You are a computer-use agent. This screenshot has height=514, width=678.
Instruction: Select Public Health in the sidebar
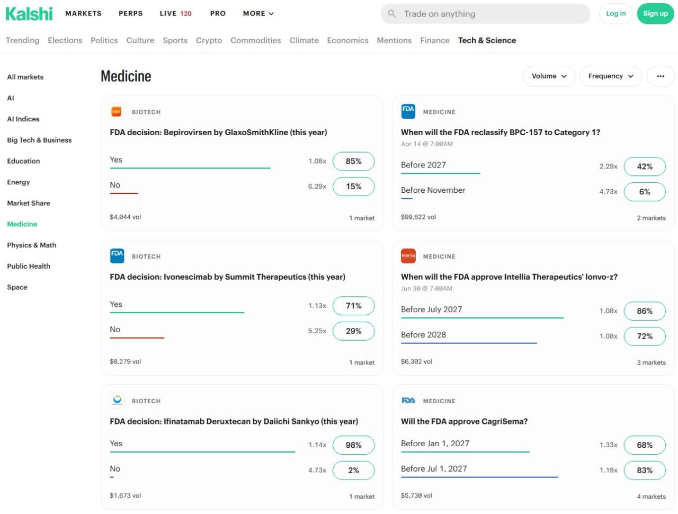(29, 266)
